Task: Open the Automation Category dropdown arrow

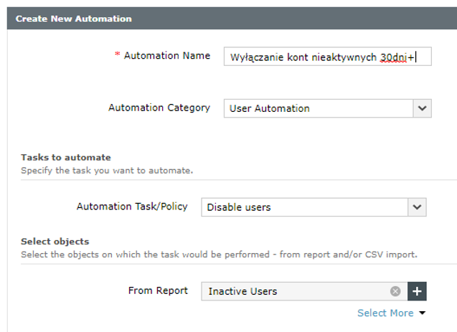Action: pyautogui.click(x=422, y=108)
